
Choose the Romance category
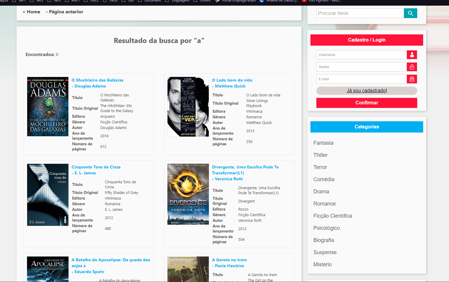(324, 204)
